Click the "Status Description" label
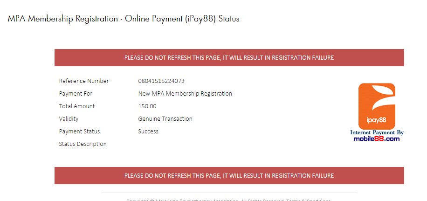Viewport: 427px width, 201px height. 83,144
